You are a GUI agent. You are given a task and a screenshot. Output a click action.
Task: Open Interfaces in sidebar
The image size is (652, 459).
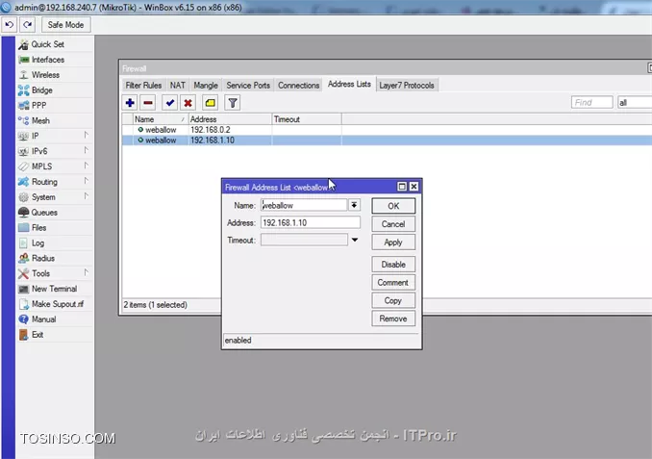55,60
